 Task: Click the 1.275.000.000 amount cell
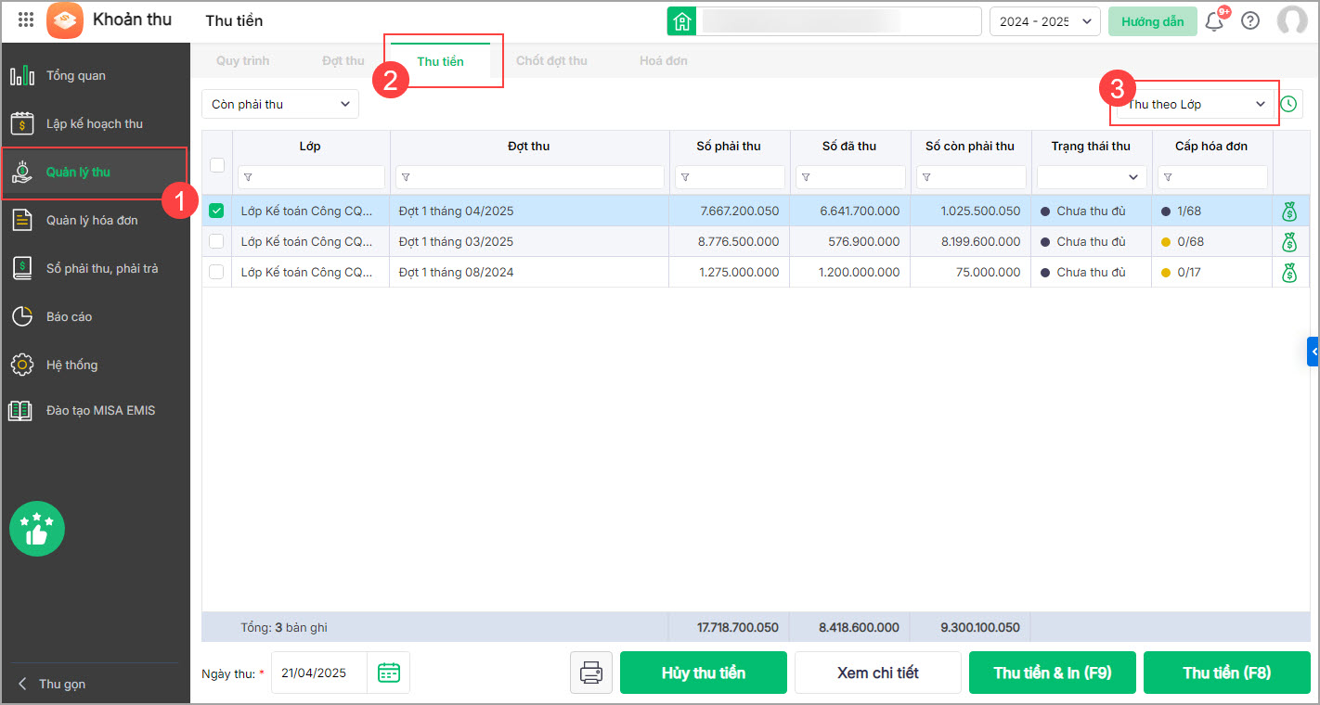[730, 272]
